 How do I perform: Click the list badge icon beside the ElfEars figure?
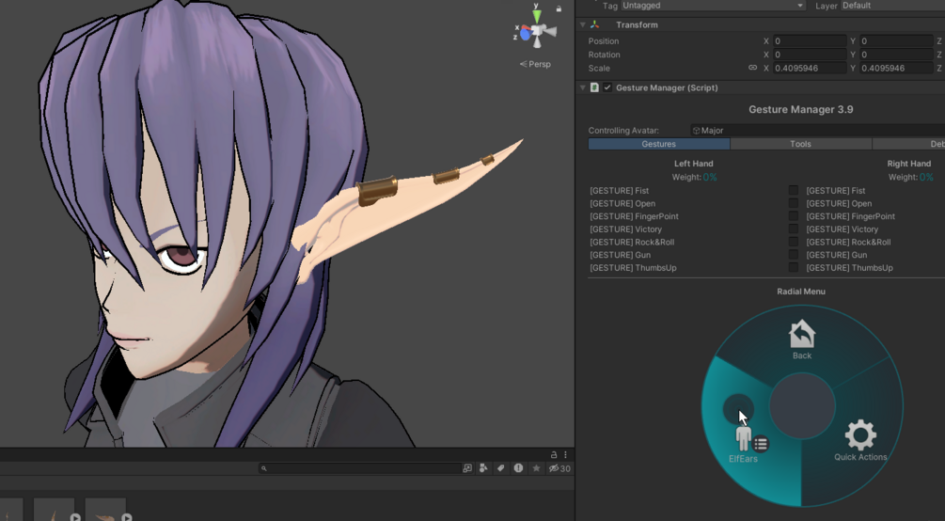click(761, 444)
